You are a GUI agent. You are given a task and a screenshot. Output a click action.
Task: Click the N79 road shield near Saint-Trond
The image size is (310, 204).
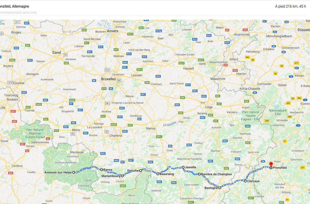point(188,85)
